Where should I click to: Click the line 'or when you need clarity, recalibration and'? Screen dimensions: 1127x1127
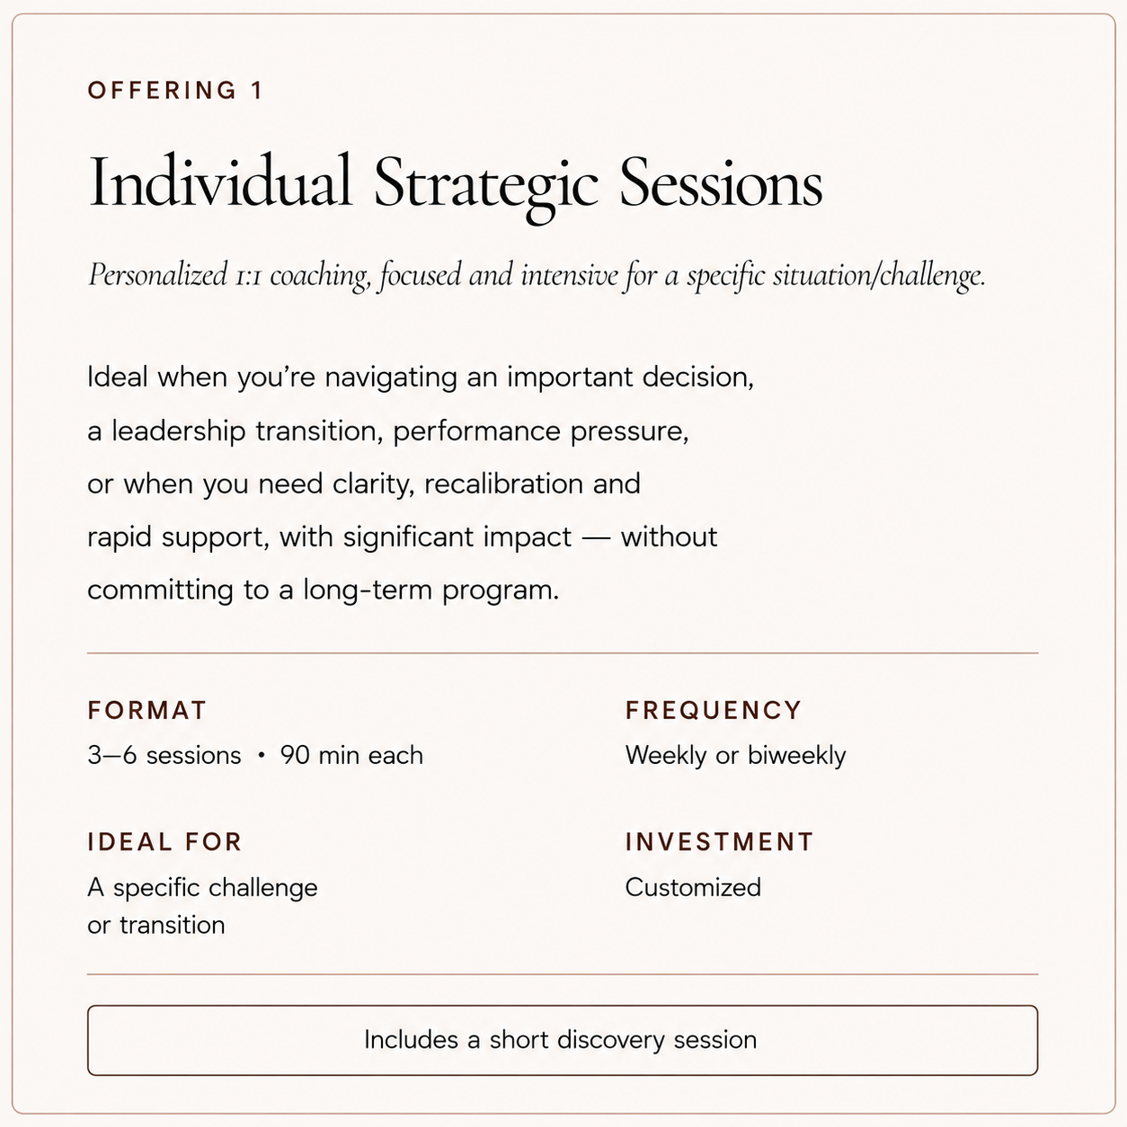click(x=364, y=484)
